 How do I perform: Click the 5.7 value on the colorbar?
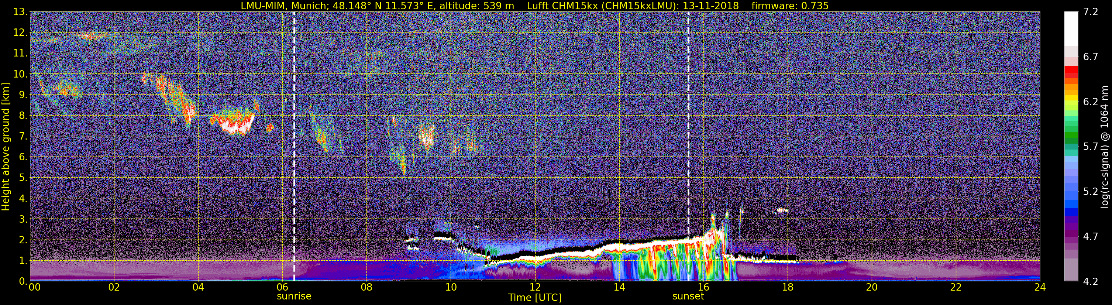click(x=1091, y=147)
